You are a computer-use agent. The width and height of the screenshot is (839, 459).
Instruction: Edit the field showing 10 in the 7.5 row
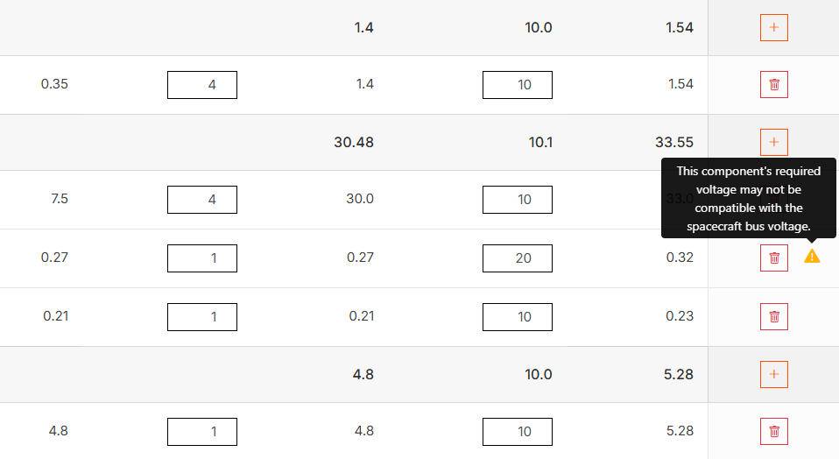[x=518, y=200]
